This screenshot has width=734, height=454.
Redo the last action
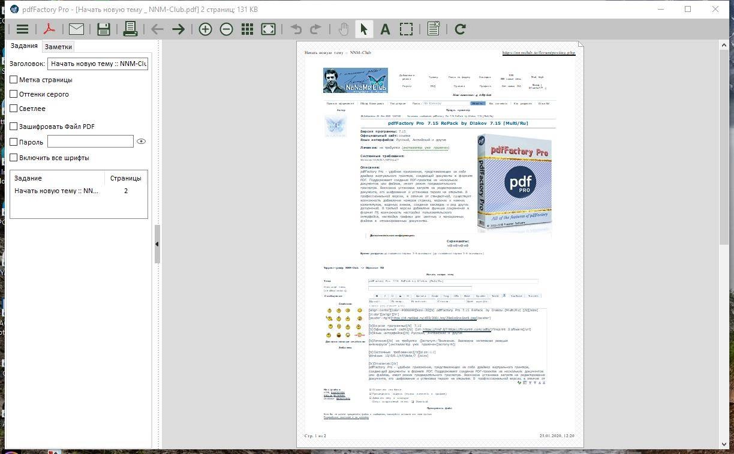point(315,29)
